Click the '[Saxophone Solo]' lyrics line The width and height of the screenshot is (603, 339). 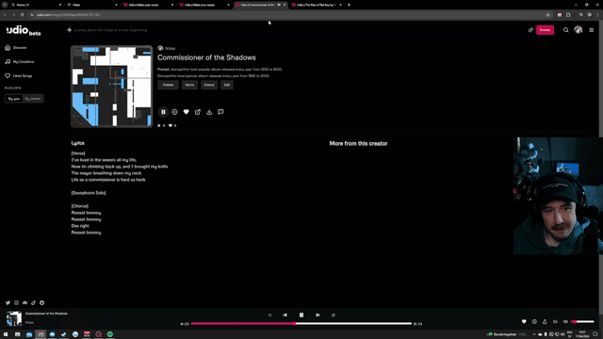point(89,193)
